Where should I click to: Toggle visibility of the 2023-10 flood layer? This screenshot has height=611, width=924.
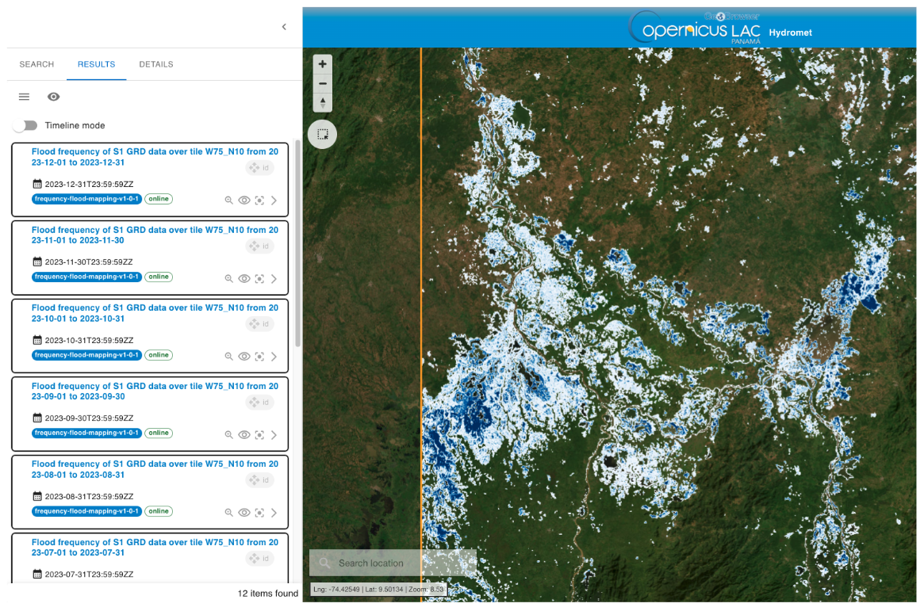click(244, 357)
